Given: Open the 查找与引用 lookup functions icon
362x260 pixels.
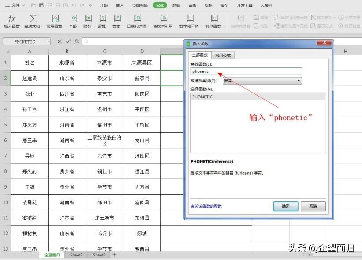Looking at the screenshot, I should [x=163, y=22].
